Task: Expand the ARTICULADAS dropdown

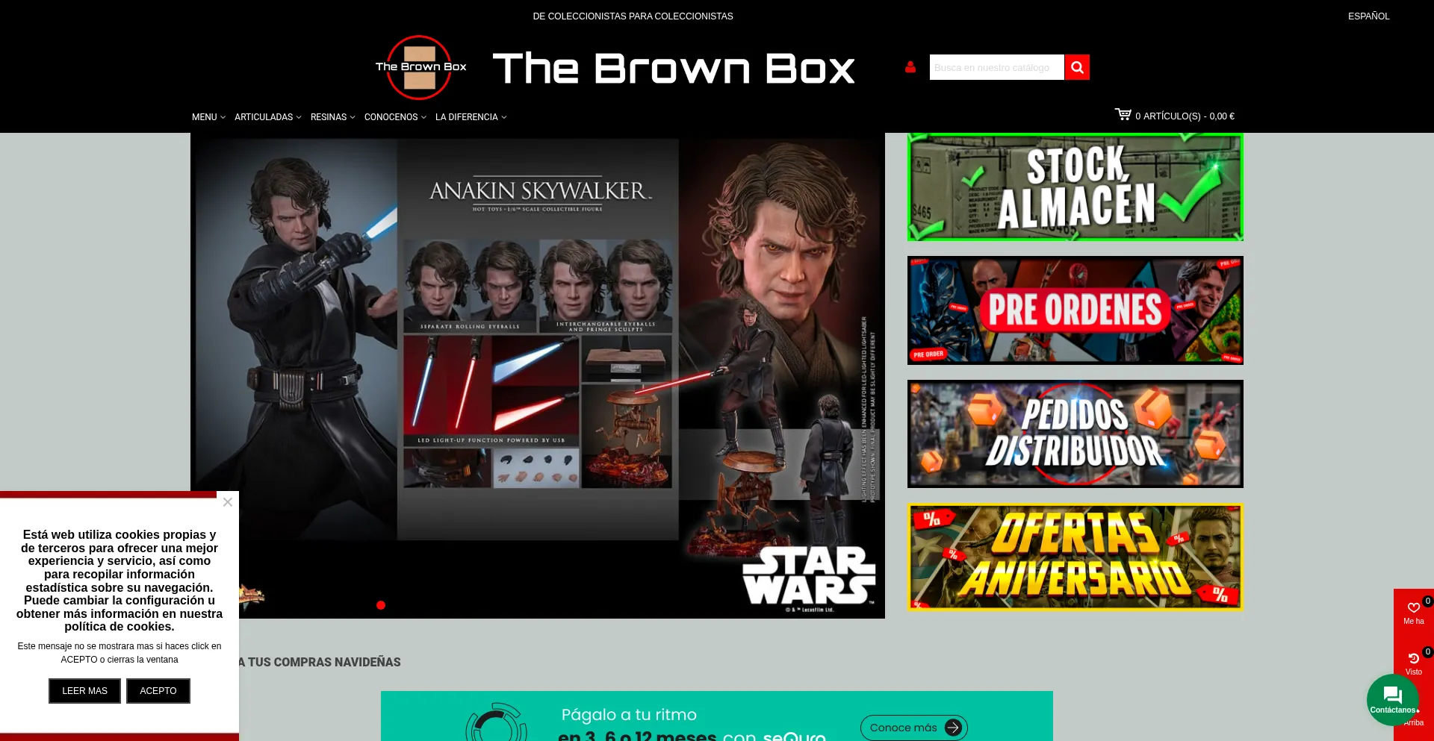Action: click(x=267, y=117)
